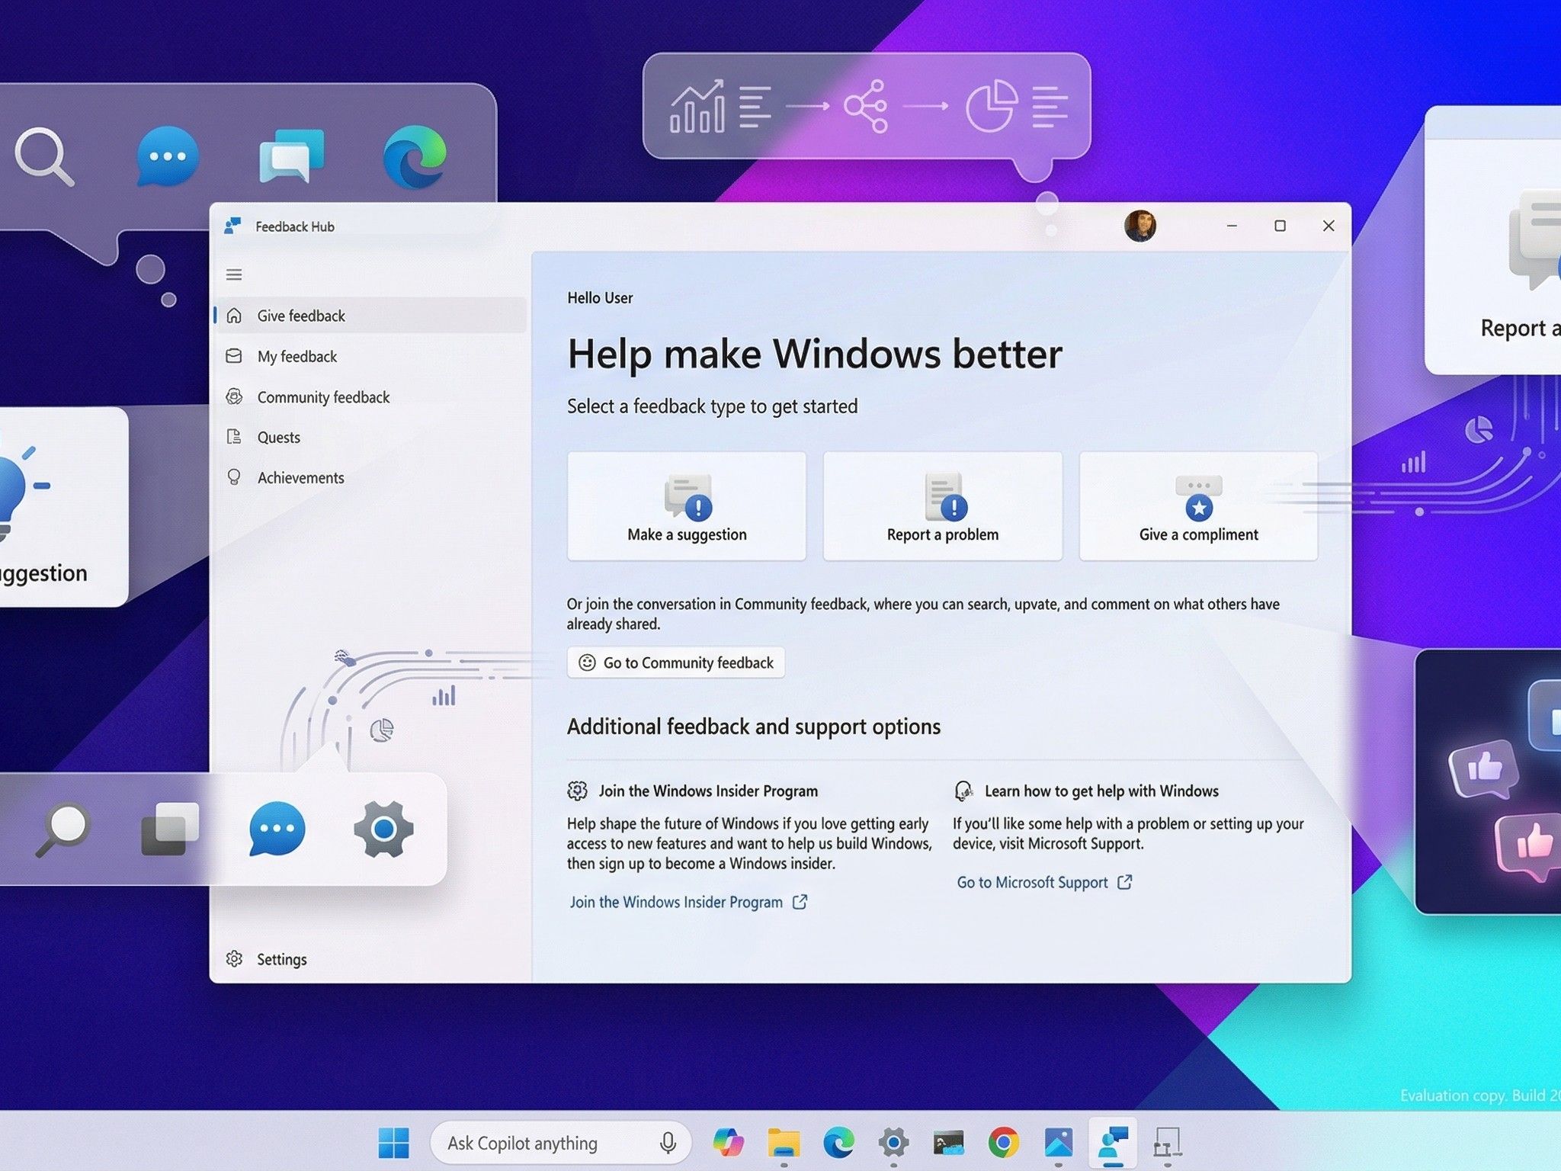Choose the Give a compliment card
This screenshot has height=1171, width=1561.
1199,506
